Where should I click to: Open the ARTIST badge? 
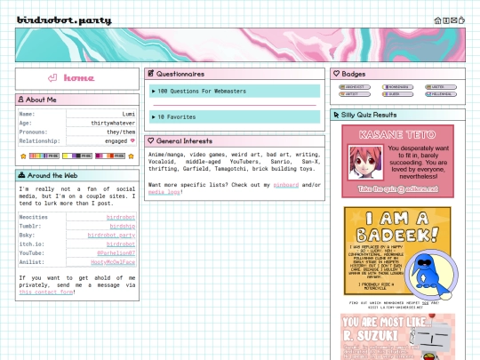[x=355, y=94]
